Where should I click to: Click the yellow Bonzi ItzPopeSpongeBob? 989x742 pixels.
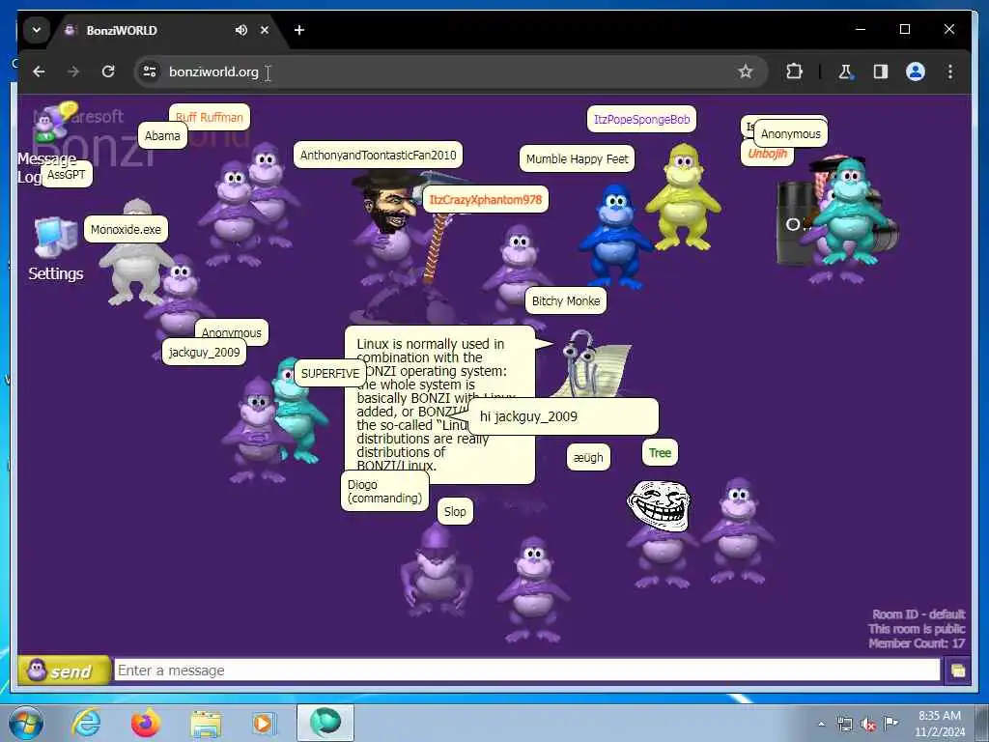(x=683, y=197)
